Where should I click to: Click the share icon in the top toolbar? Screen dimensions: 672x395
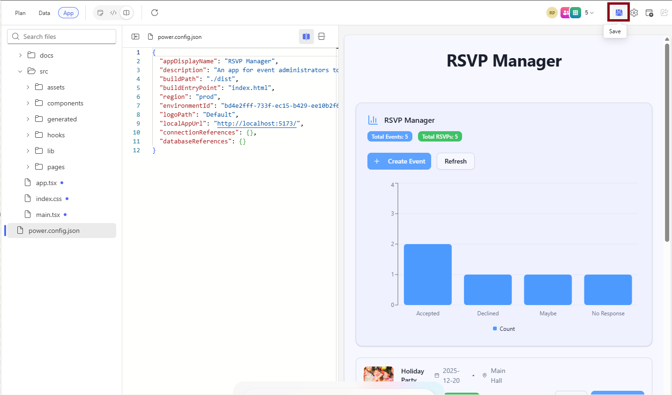coord(664,13)
